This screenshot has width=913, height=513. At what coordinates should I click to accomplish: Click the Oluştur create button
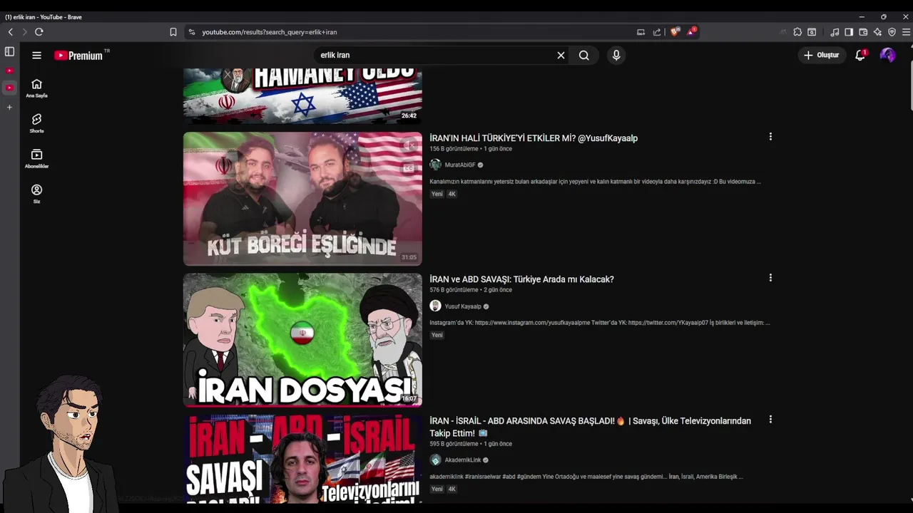point(822,55)
